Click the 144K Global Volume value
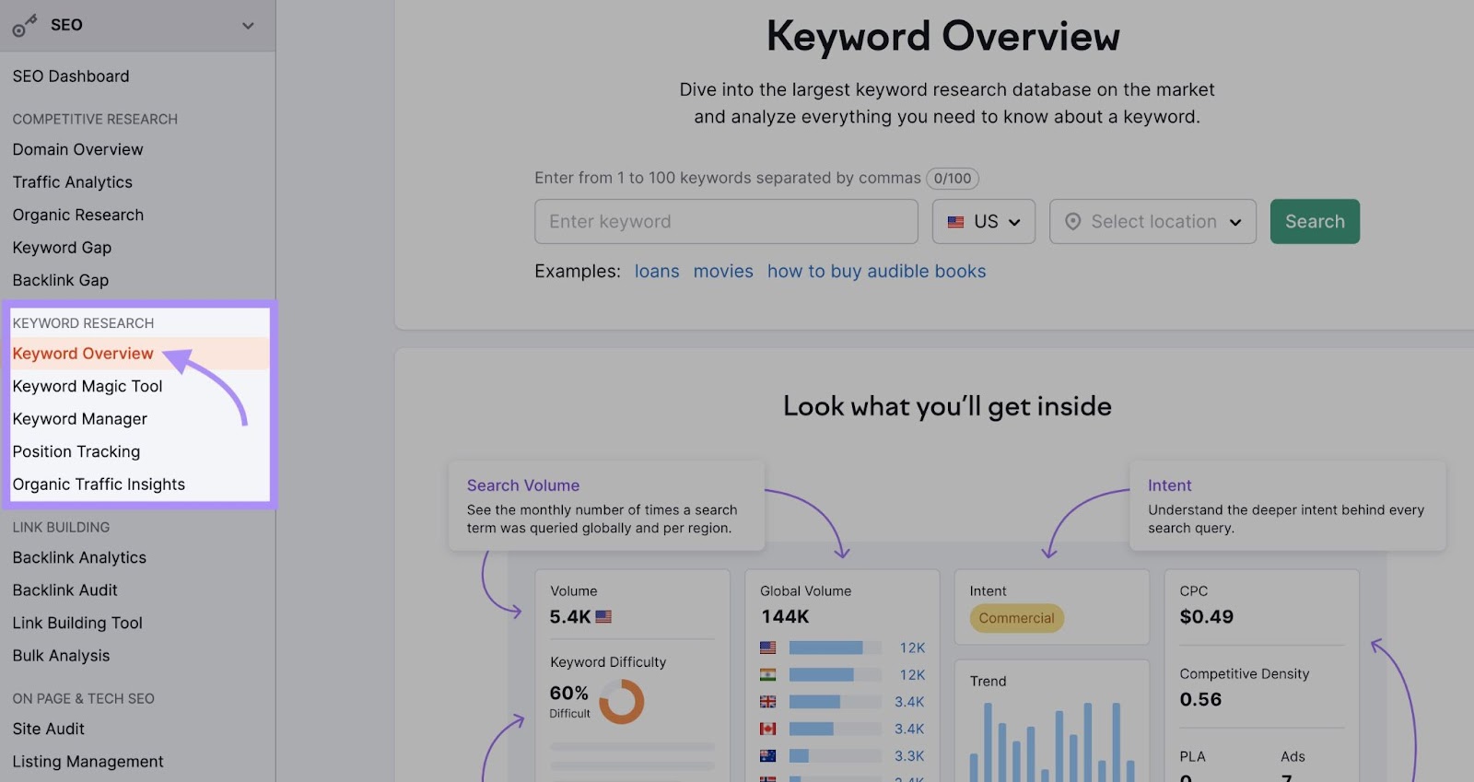The image size is (1474, 782). click(785, 617)
